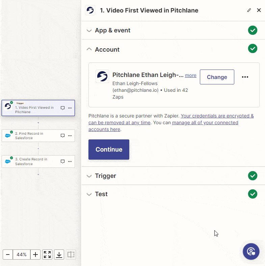Screen dimensions: 265x266
Task: Zoom out the canvas with minus button
Action: point(8,255)
